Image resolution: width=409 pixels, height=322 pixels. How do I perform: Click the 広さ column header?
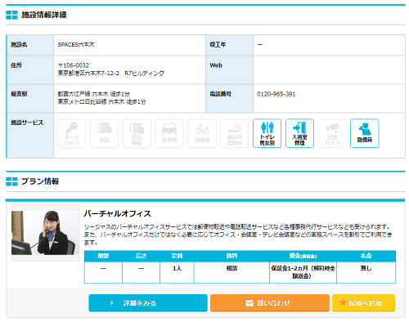141,256
